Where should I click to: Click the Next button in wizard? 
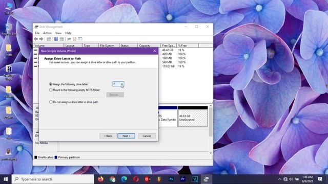127,136
